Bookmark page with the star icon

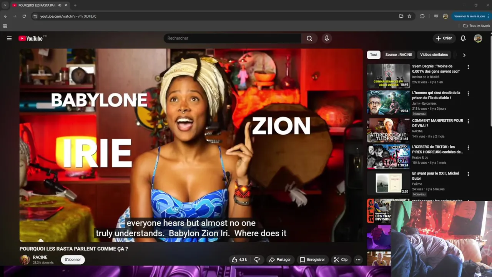pyautogui.click(x=409, y=16)
